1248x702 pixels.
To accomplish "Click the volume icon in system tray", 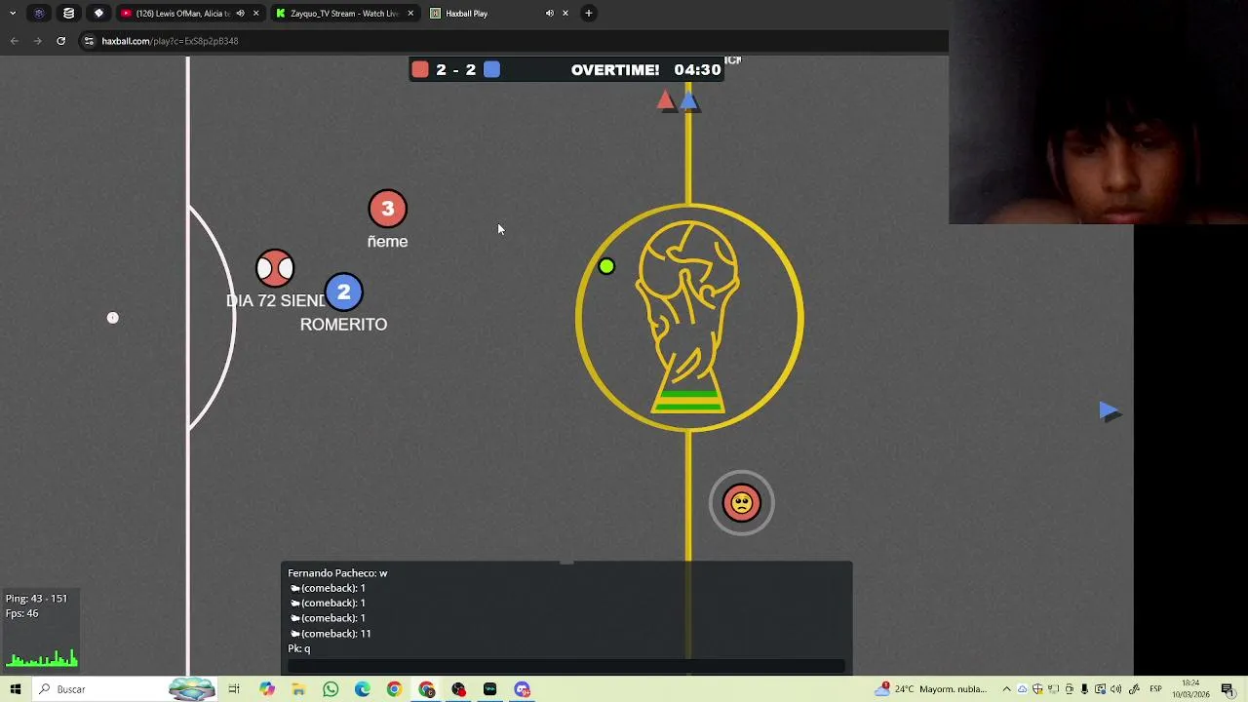I will (x=1116, y=689).
